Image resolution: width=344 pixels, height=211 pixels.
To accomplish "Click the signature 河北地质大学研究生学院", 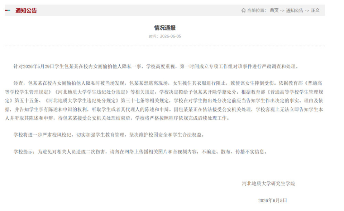I will pyautogui.click(x=268, y=183).
